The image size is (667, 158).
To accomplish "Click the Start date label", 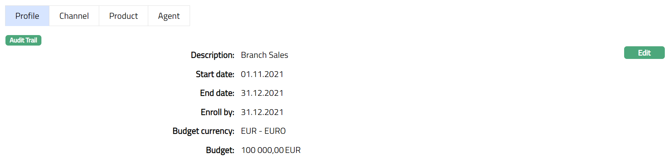I will [x=215, y=74].
